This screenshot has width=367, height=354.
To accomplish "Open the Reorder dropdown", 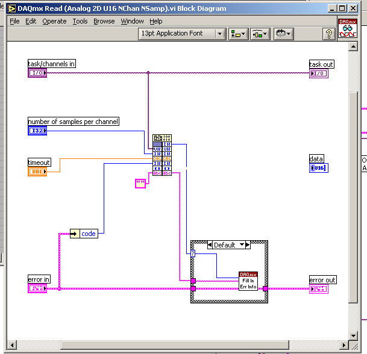I will 283,34.
